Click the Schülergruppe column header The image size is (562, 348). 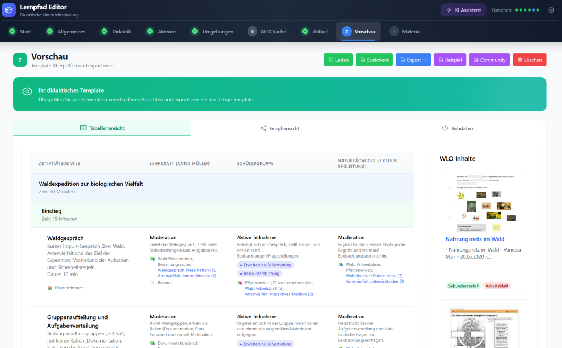pyautogui.click(x=255, y=164)
